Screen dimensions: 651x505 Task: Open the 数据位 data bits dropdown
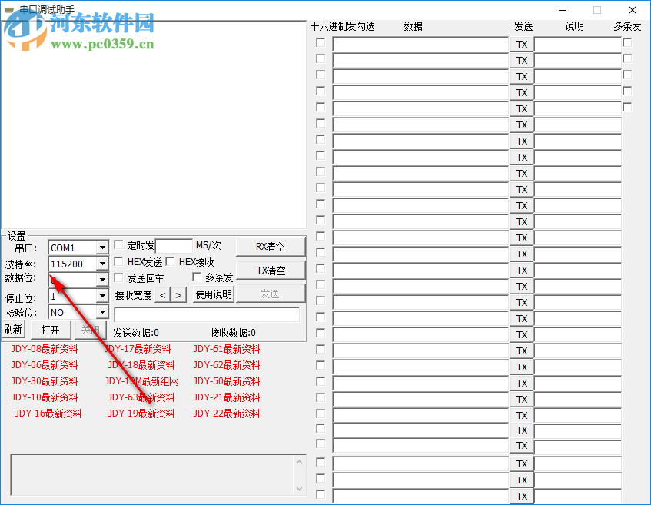[x=102, y=280]
